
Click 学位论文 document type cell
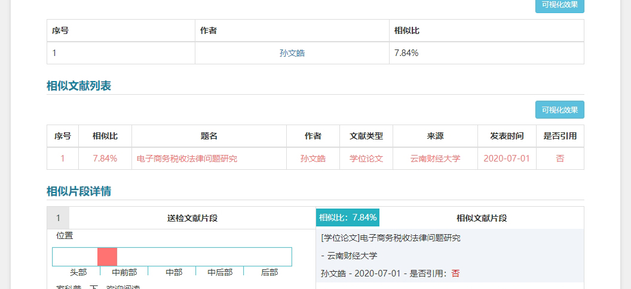click(x=366, y=159)
